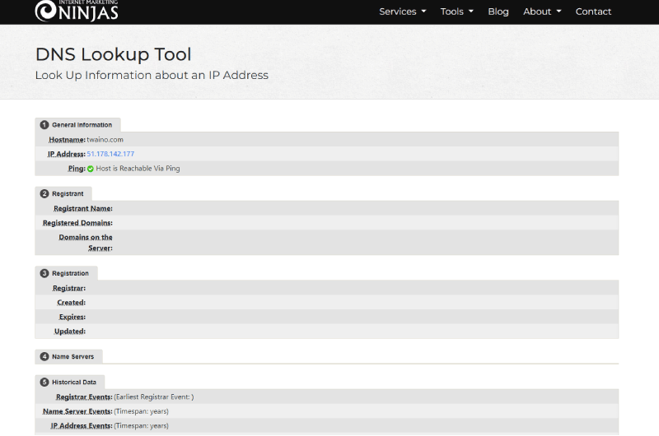The height and width of the screenshot is (436, 659).
Task: Click the Registrant Name label
Action: pyautogui.click(x=83, y=209)
